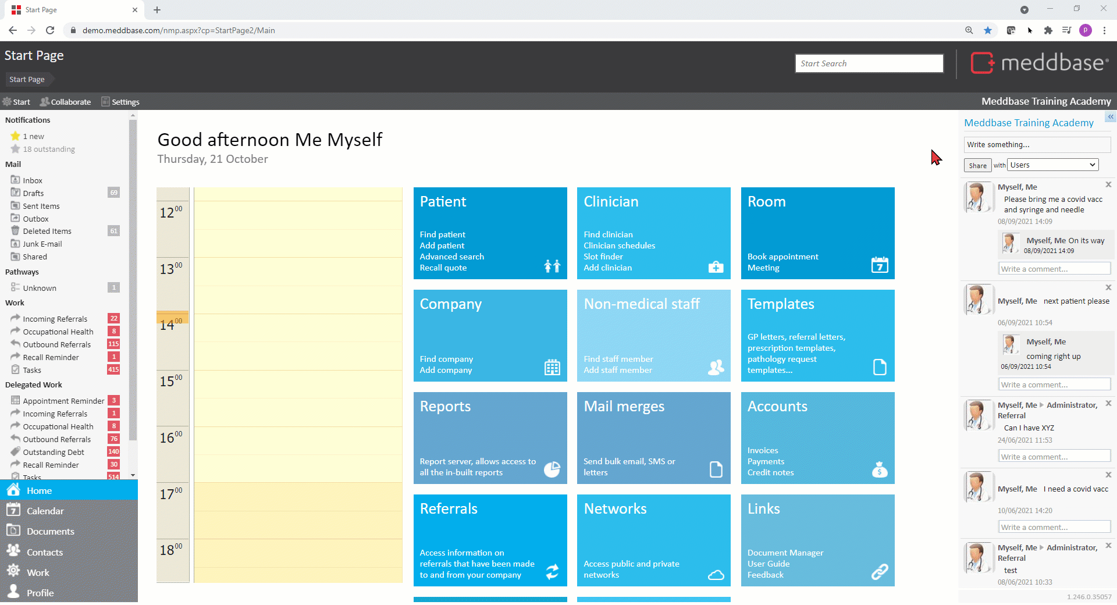1117x605 pixels.
Task: Open the Find patient link
Action: 442,234
